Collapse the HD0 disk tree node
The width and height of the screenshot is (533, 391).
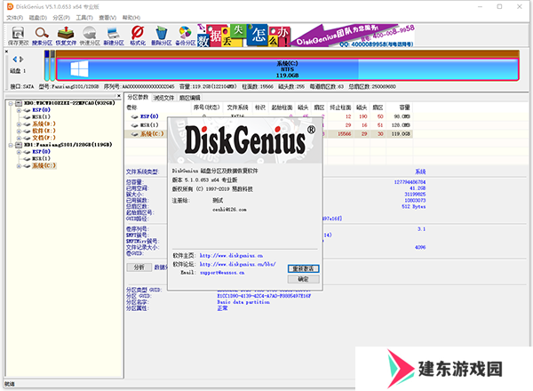11,103
